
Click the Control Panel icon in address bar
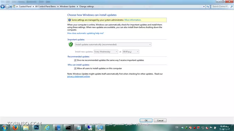point(14,7)
